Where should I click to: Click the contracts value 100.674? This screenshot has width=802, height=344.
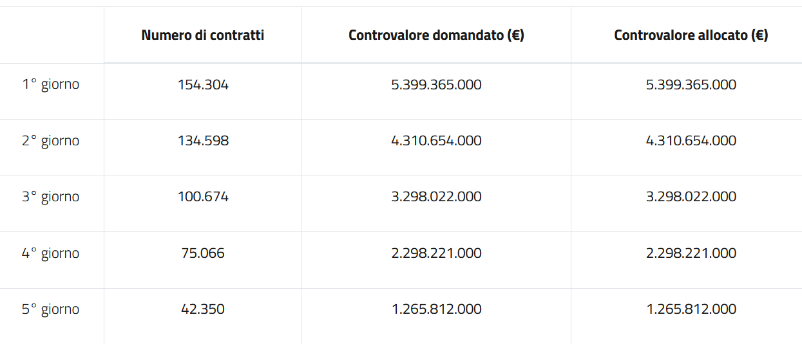[x=203, y=197]
